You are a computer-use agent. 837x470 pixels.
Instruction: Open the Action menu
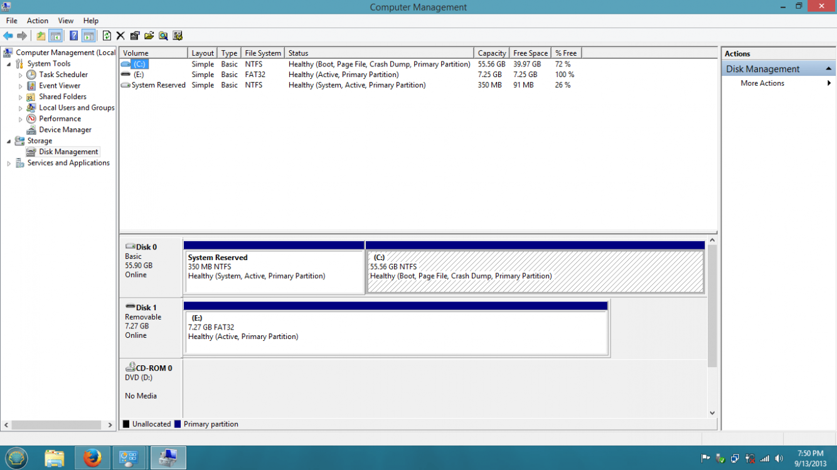tap(38, 21)
